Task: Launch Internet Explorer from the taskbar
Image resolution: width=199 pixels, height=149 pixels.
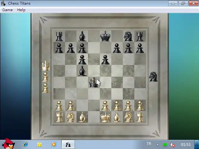Action: (25, 144)
